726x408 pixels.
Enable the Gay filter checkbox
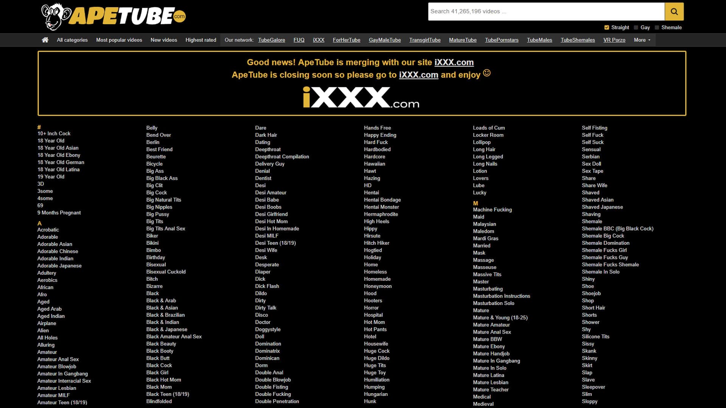pos(636,28)
